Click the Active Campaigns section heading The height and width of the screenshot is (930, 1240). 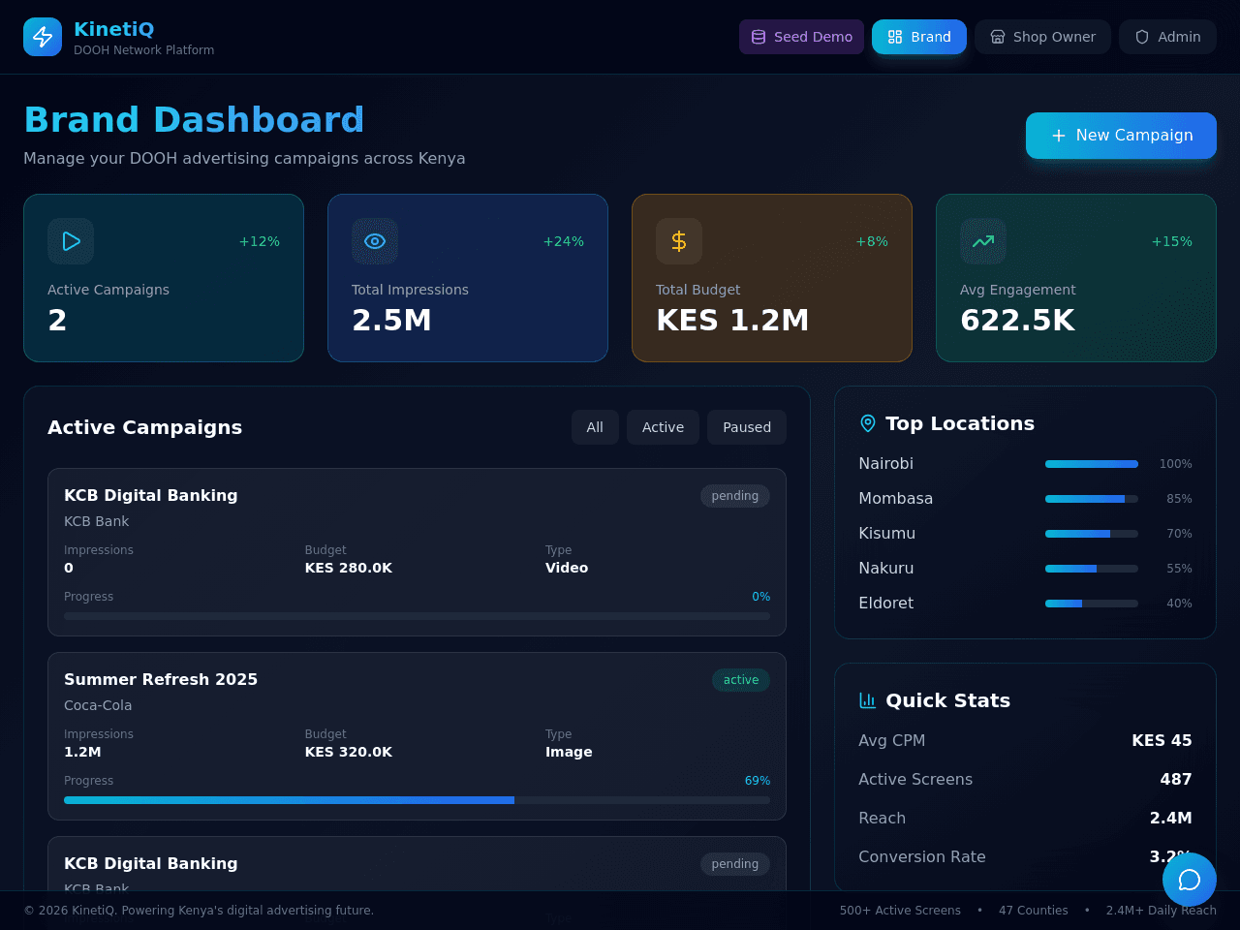tap(144, 427)
